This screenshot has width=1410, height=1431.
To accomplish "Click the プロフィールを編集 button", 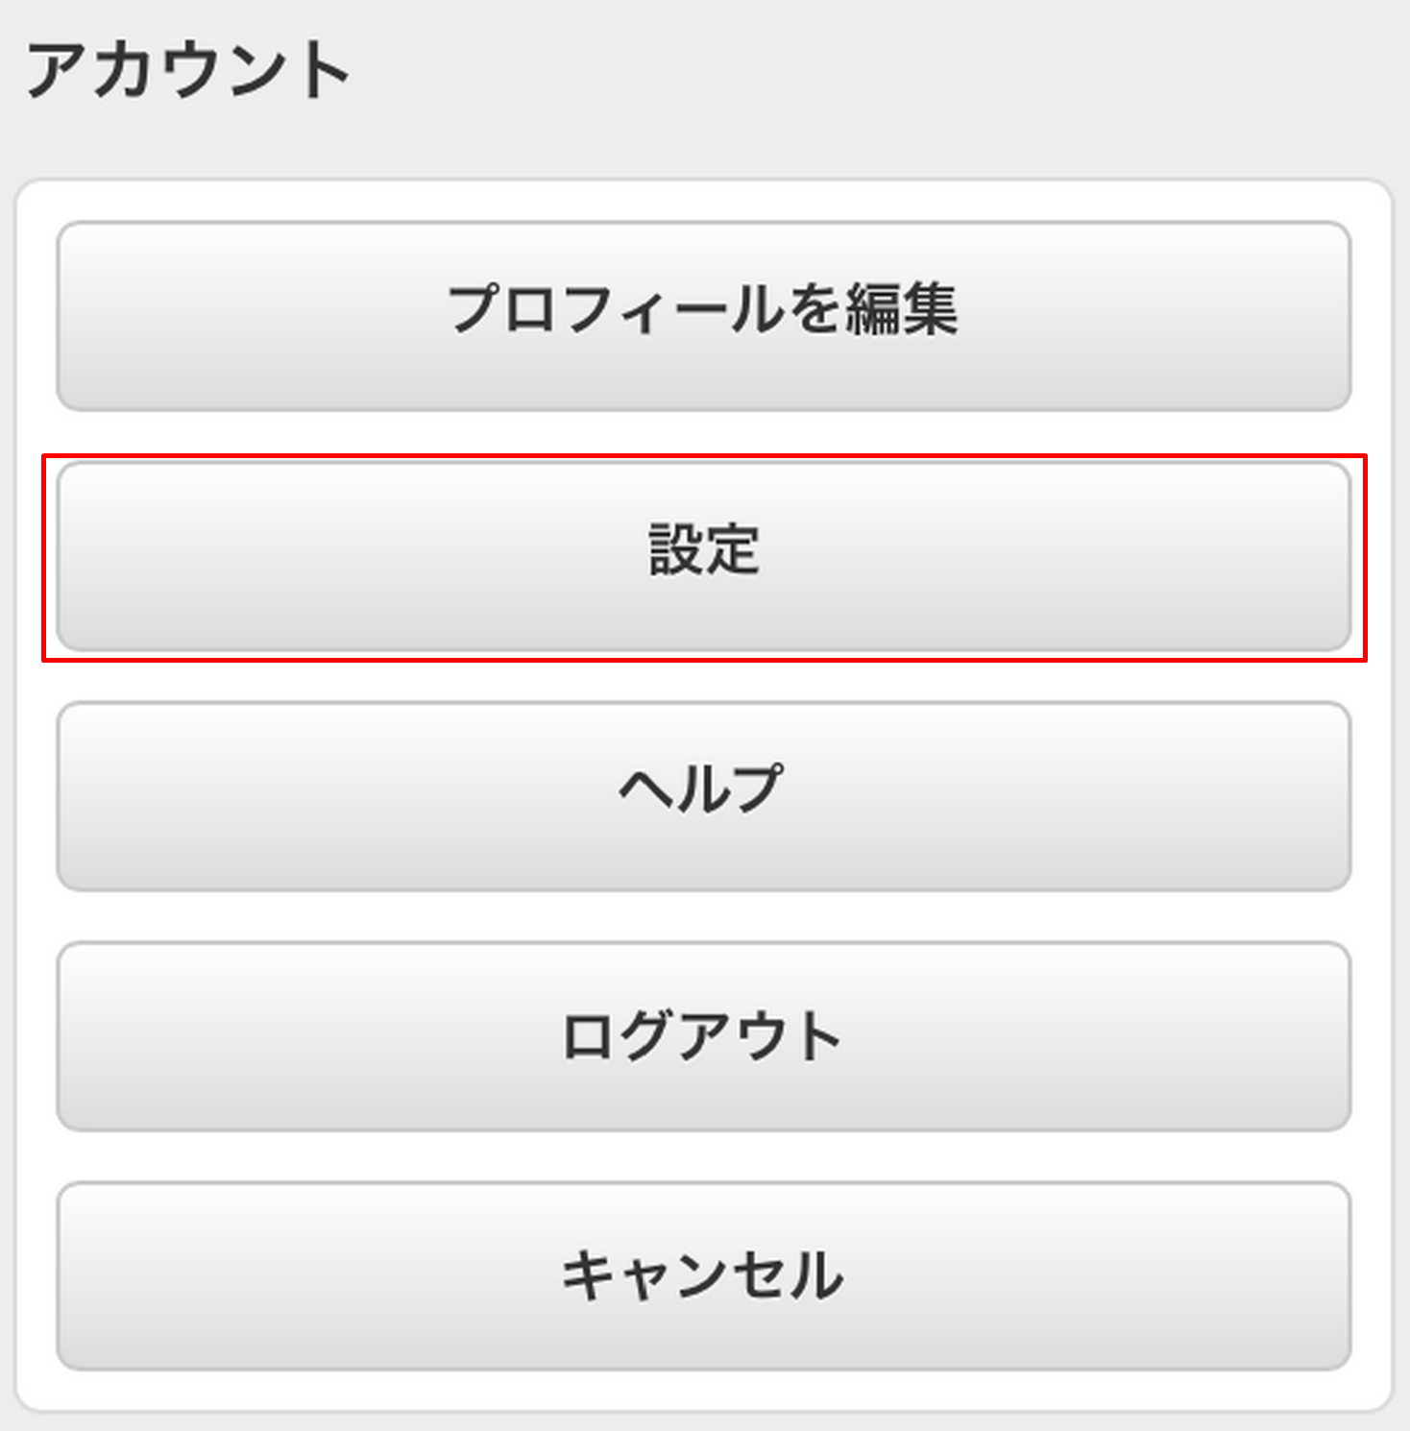I will tap(704, 315).
